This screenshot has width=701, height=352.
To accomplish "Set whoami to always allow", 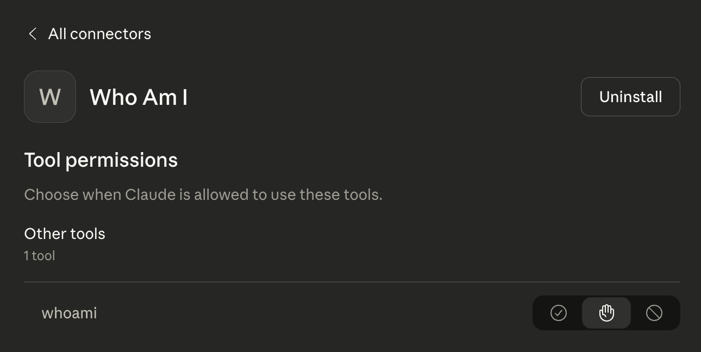I will click(x=559, y=313).
